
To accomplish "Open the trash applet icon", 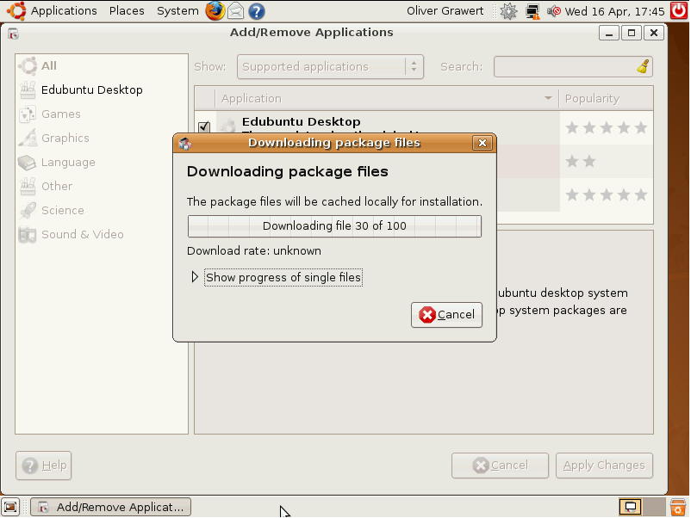I will (x=678, y=507).
